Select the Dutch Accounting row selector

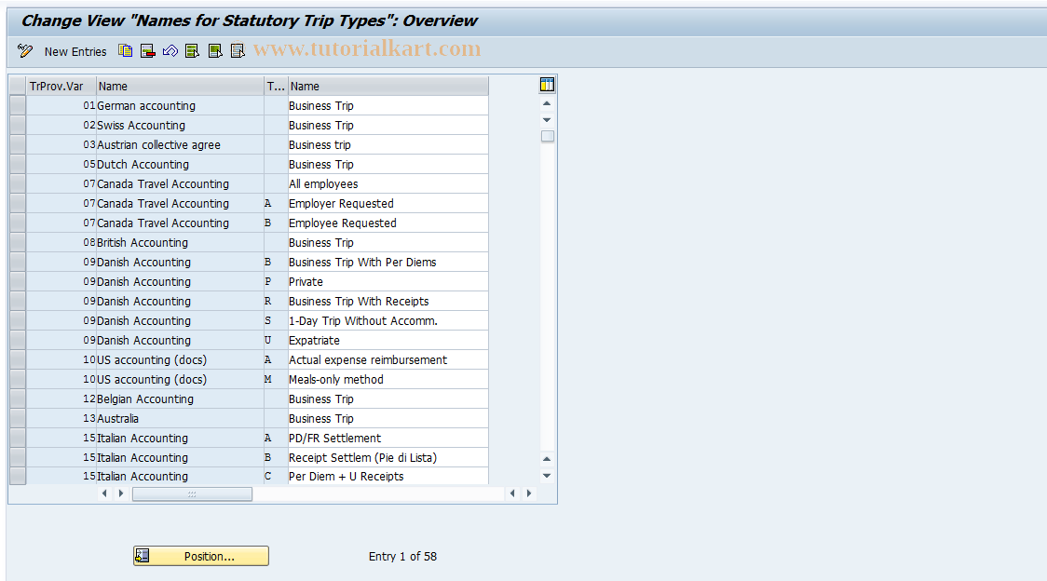pos(18,164)
